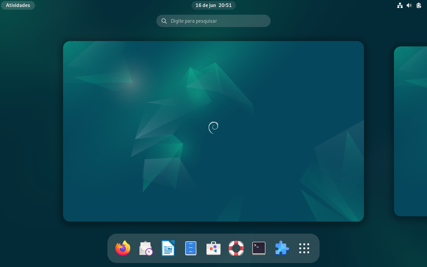The width and height of the screenshot is (427, 267).
Task: Open the Files application
Action: [191, 248]
